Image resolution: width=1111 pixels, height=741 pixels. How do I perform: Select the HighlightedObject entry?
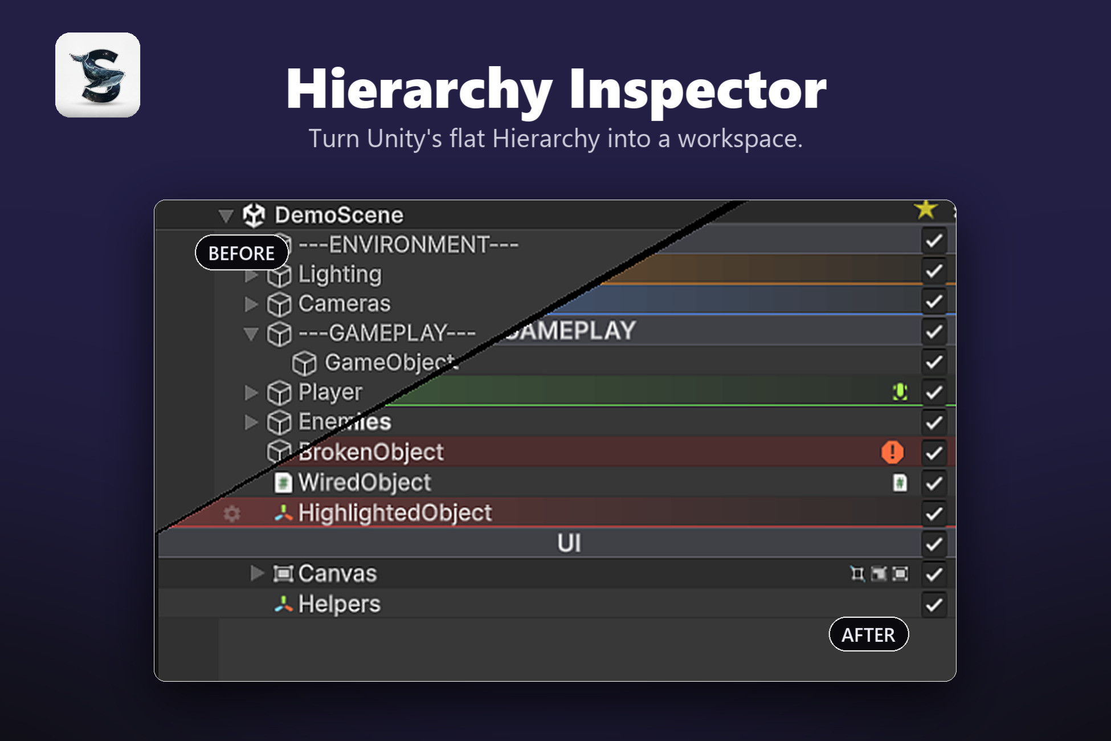point(395,513)
